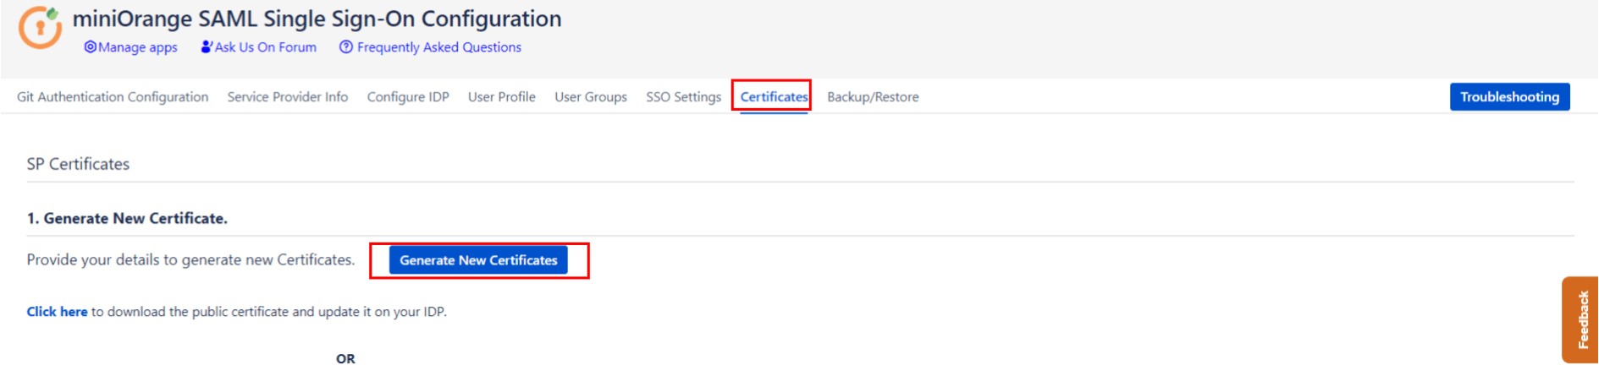Click the miniOrange SAML Single Sign-On Configuration title
Viewport: 1599px width, 376px height.
click(317, 19)
